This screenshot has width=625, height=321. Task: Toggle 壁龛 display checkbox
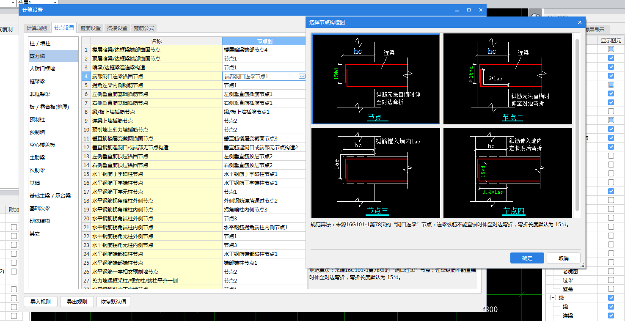pos(611,289)
